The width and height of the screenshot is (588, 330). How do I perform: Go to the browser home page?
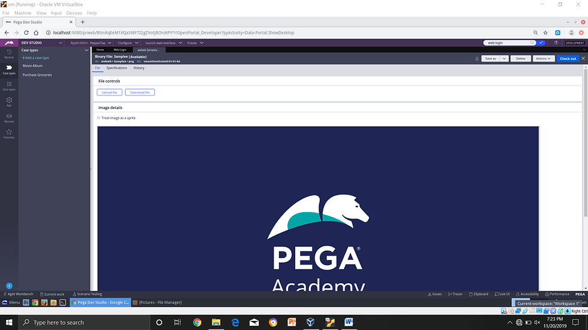pos(36,32)
